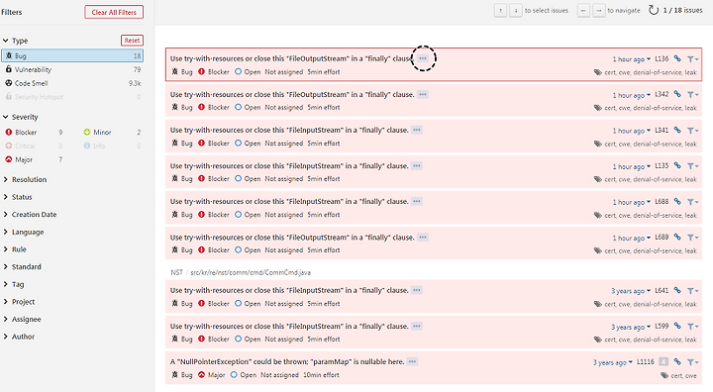Click the reload issues icon next to 1 / 18 issues

(x=654, y=10)
